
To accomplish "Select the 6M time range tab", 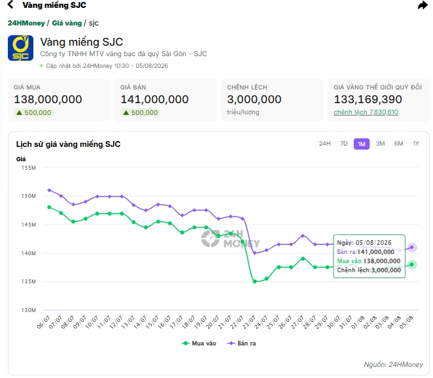I will click(398, 144).
